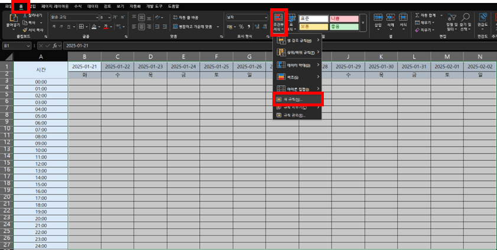Click the increase font size icon
The image size is (497, 250).
(115, 17)
